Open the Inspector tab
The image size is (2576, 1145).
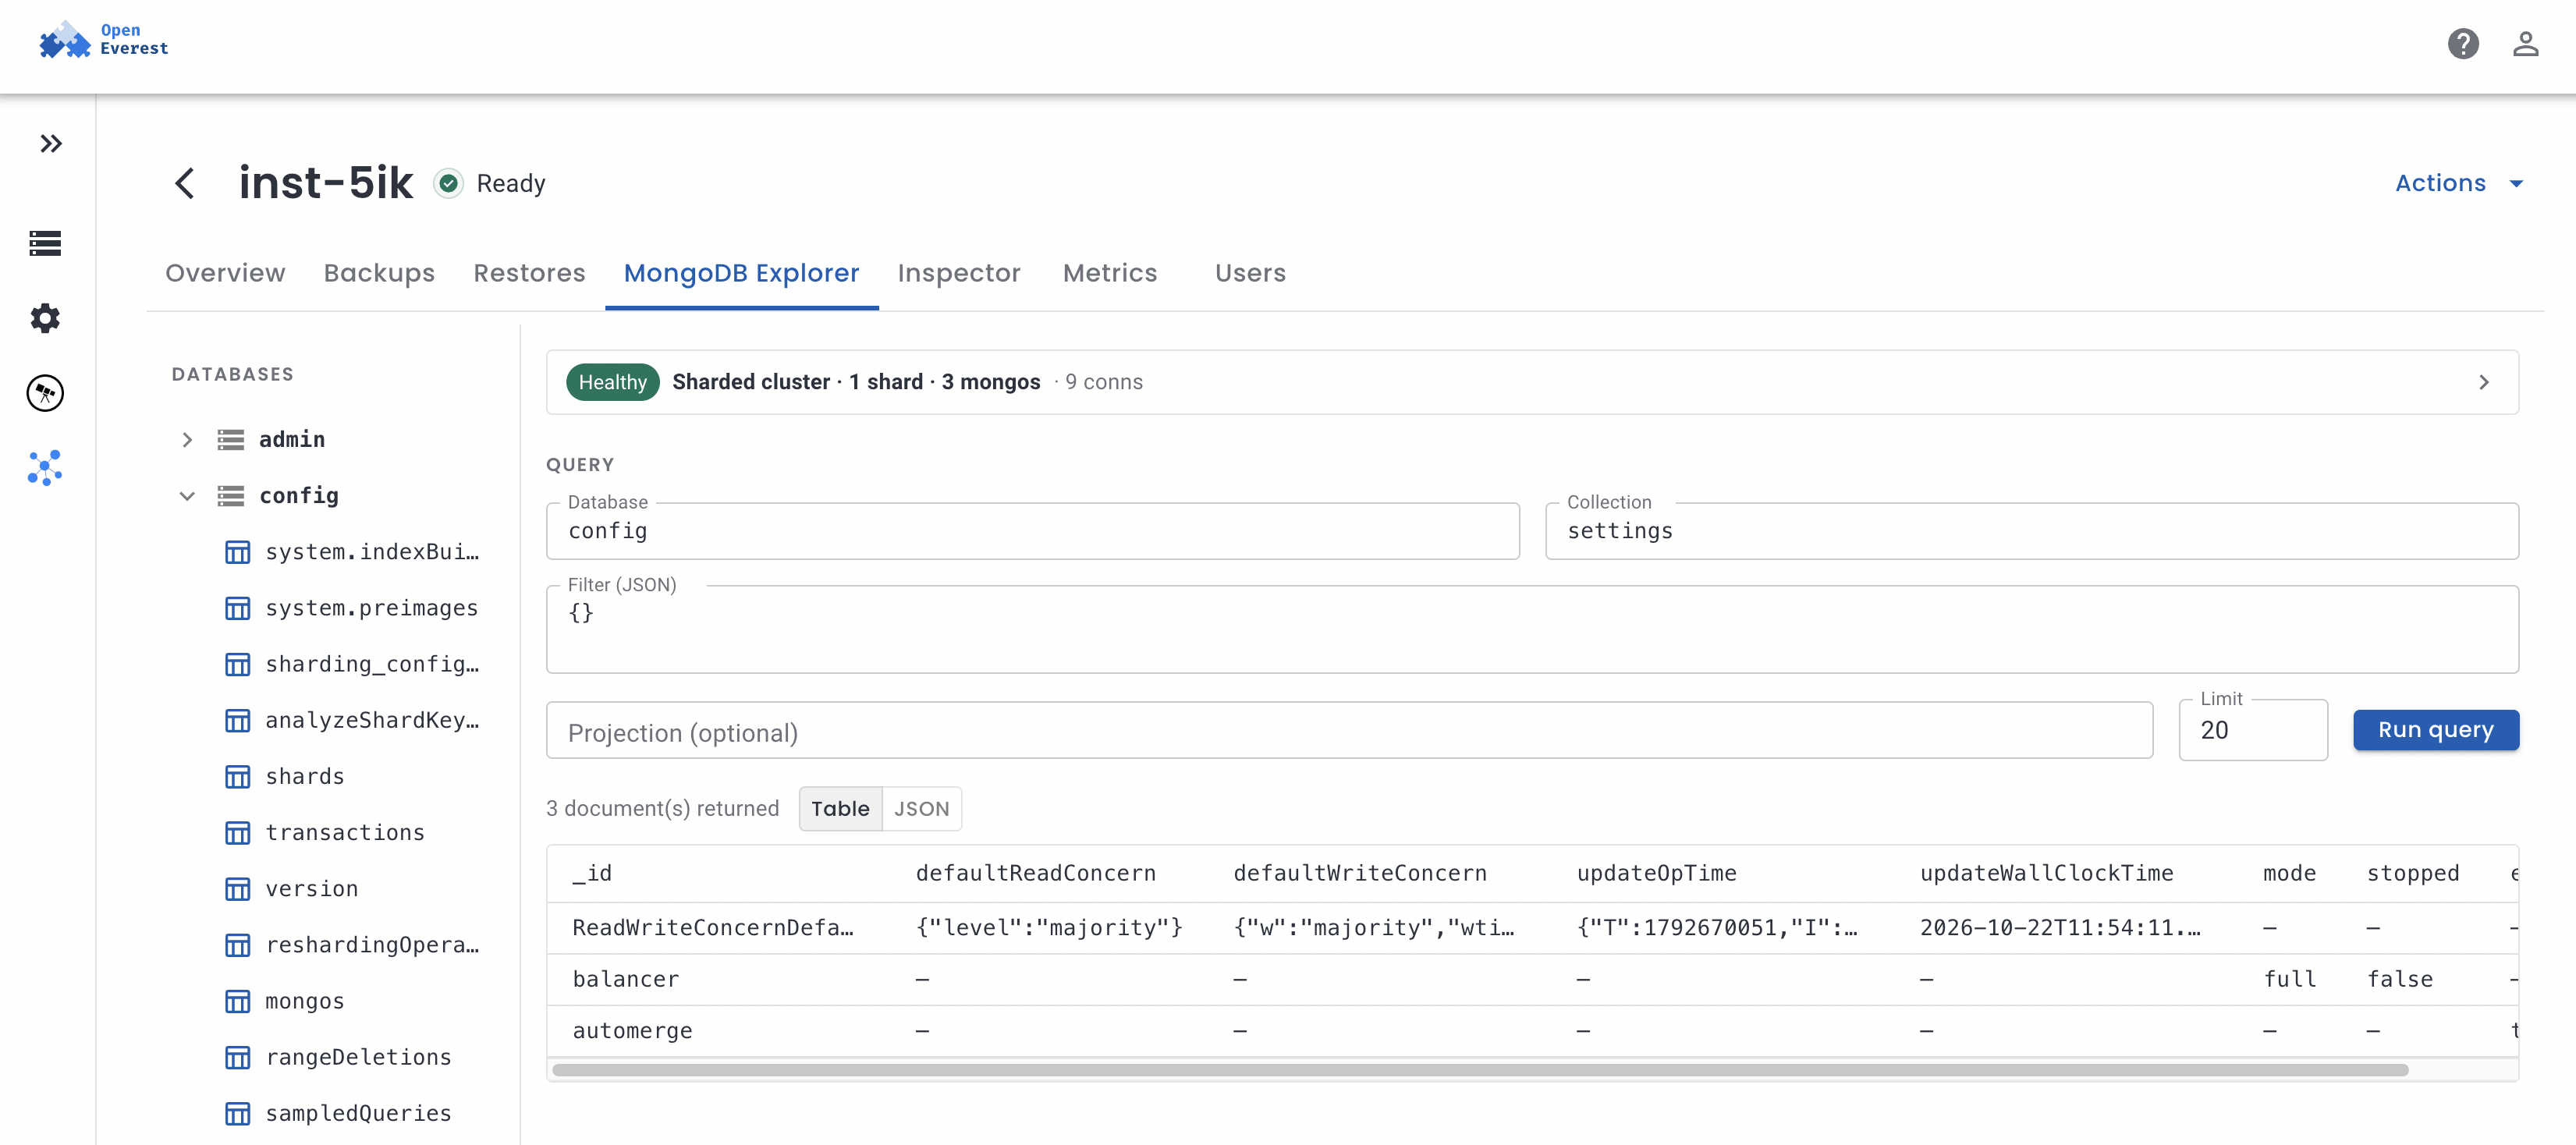click(x=958, y=273)
